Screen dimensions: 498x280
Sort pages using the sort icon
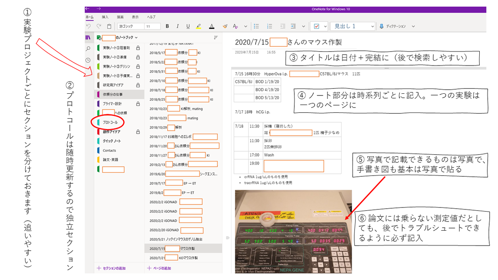[x=216, y=37]
